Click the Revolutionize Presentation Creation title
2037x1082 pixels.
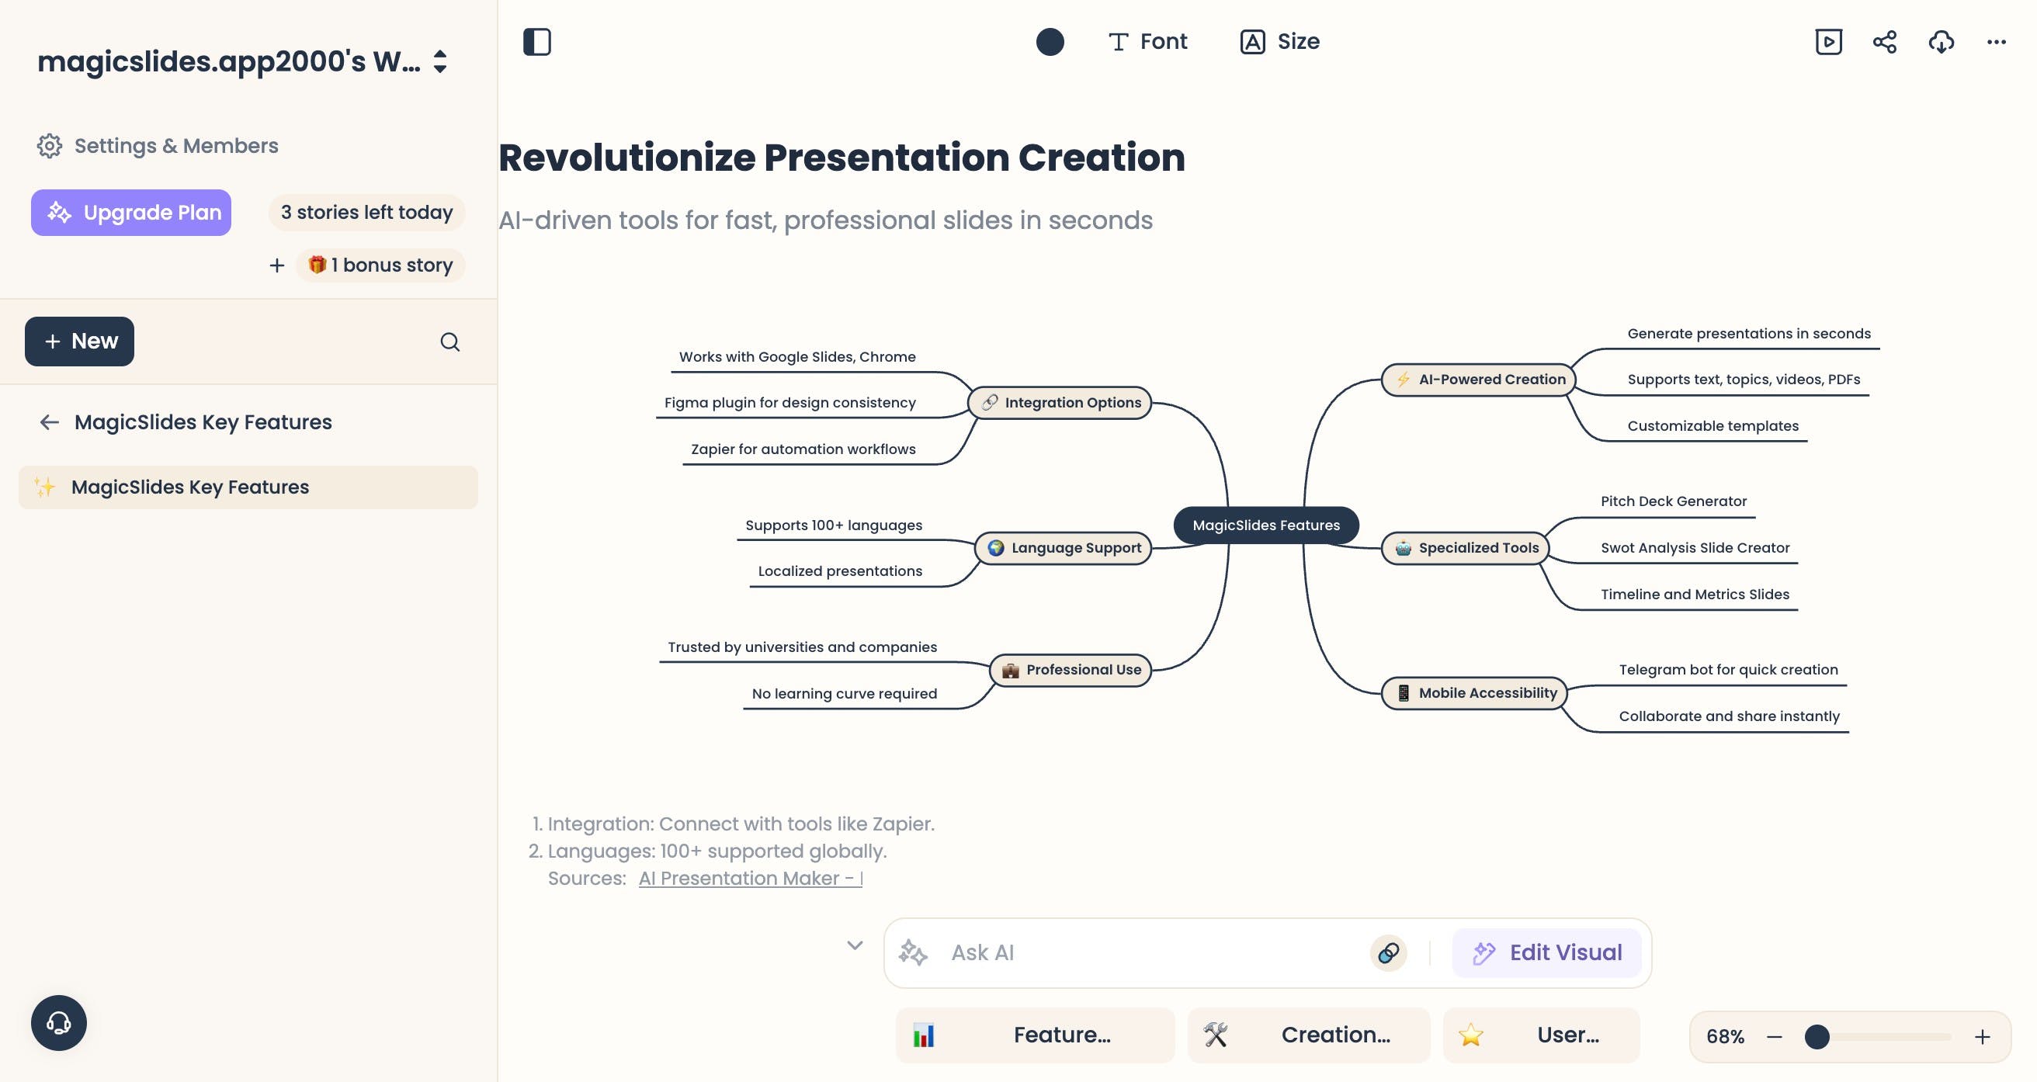pyautogui.click(x=842, y=157)
